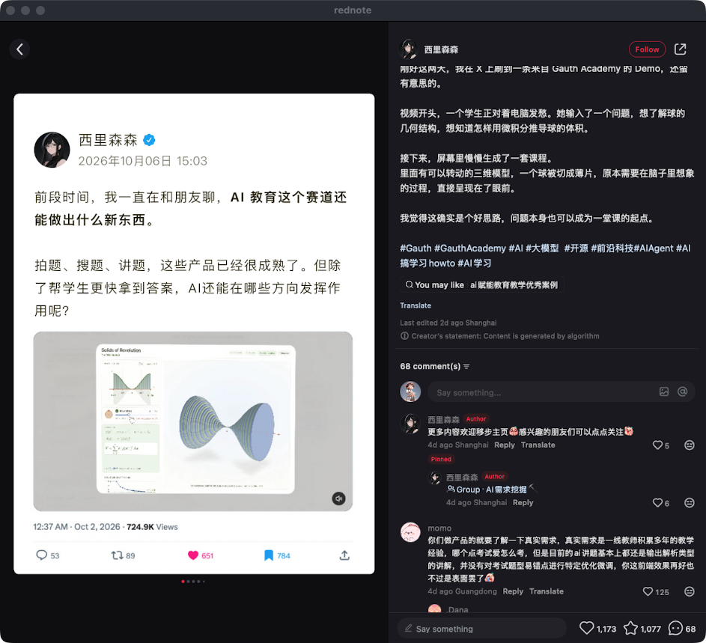Open your own avatar beside the comment box

pyautogui.click(x=410, y=391)
